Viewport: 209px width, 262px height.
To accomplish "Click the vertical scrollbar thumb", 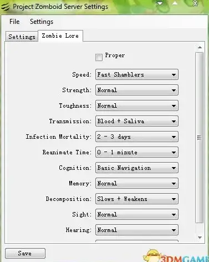I will 200,138.
